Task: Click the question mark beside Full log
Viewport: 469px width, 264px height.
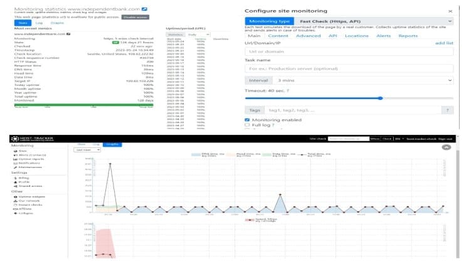Action: [273, 125]
